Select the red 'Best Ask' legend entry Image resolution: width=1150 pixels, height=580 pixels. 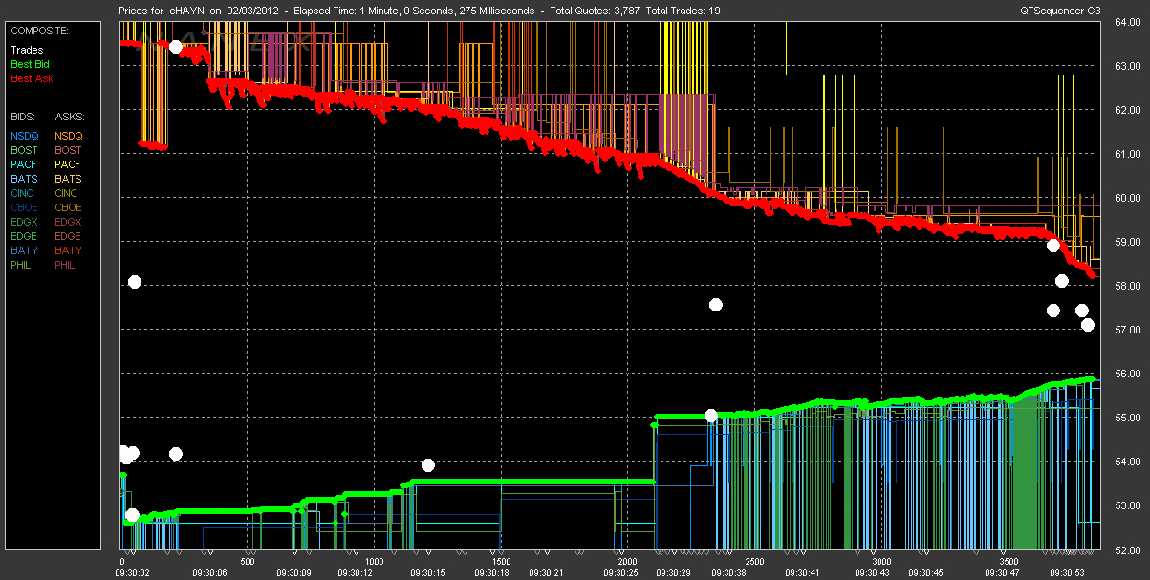[x=31, y=78]
